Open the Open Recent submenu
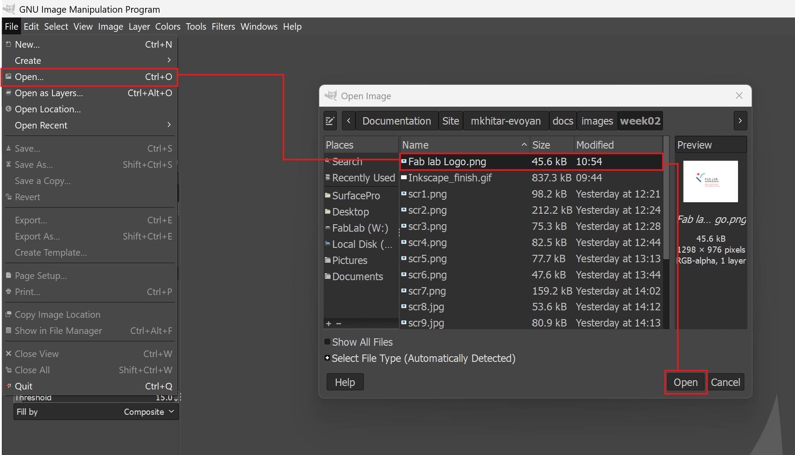The height and width of the screenshot is (455, 795). [90, 125]
